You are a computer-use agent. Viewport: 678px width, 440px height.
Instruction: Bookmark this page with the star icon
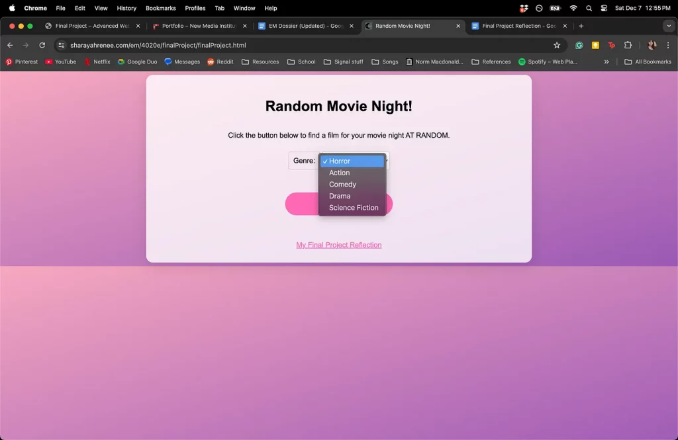[x=557, y=45]
